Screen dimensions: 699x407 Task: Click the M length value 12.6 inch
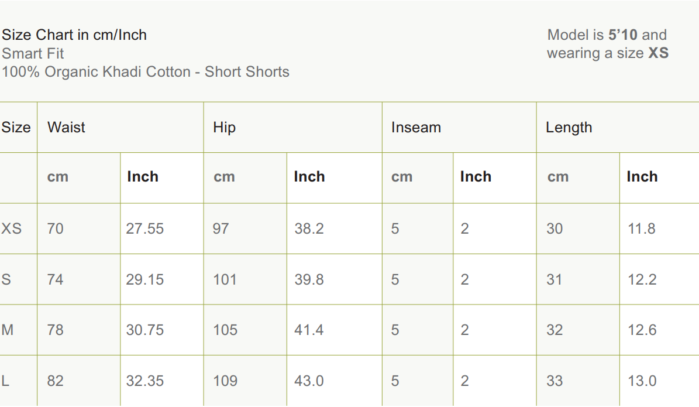(642, 330)
